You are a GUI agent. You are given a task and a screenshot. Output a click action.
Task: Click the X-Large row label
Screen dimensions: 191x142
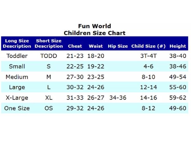click(x=17, y=98)
